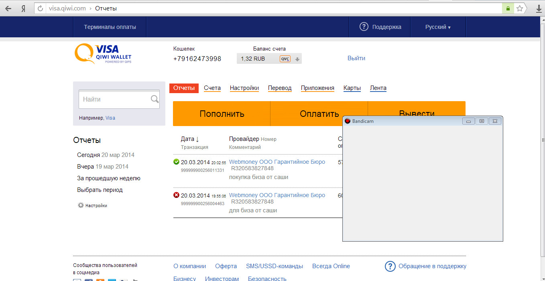
Task: Click the green SSL lock icon
Action: [508, 8]
